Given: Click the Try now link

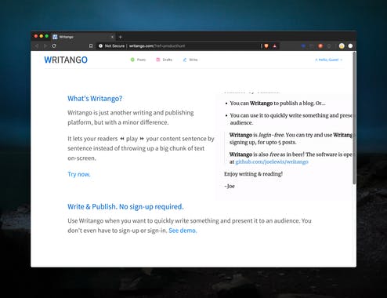Looking at the screenshot, I should (x=79, y=174).
